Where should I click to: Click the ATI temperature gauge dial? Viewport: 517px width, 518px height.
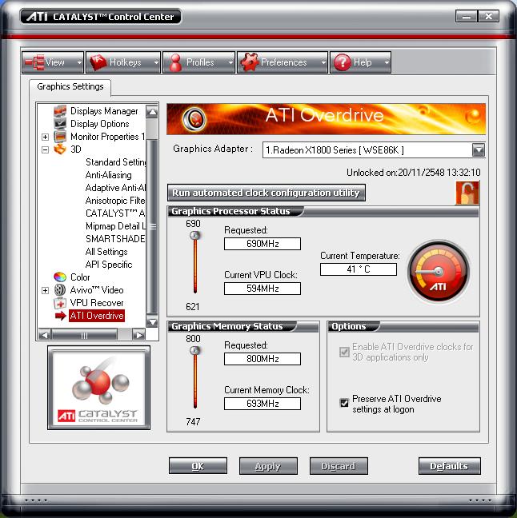coord(439,272)
